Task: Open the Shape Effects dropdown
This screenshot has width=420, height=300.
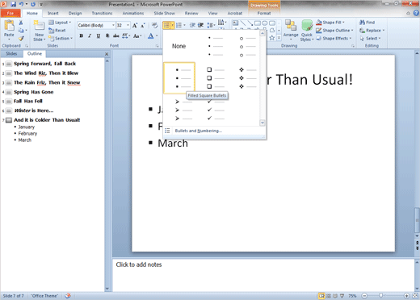Action: (334, 39)
